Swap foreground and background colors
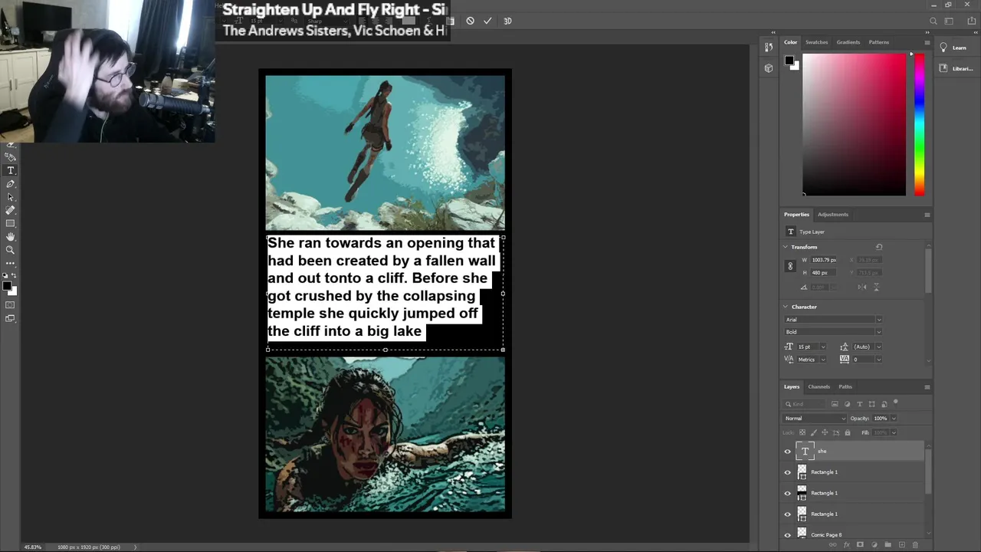 click(14, 275)
